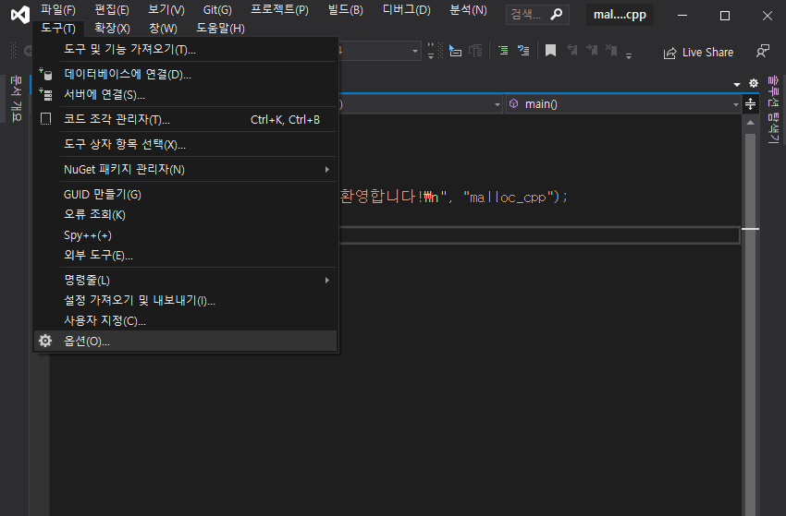Screen dimensions: 786x516
Task: Comment out the selected lines icon
Action: click(x=503, y=50)
